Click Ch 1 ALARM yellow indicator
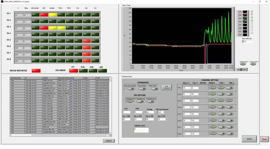The width and height of the screenshot is (270, 149). point(53,15)
